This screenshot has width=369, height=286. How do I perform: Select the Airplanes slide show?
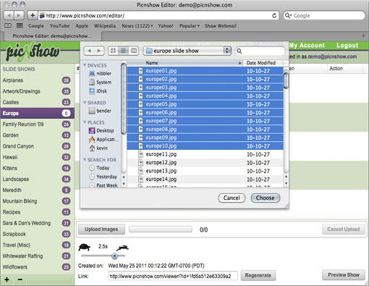(37, 80)
